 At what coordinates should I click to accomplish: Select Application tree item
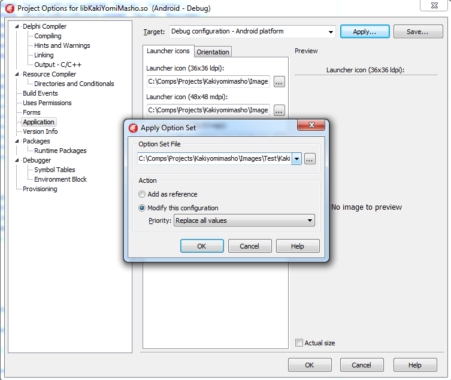point(38,122)
